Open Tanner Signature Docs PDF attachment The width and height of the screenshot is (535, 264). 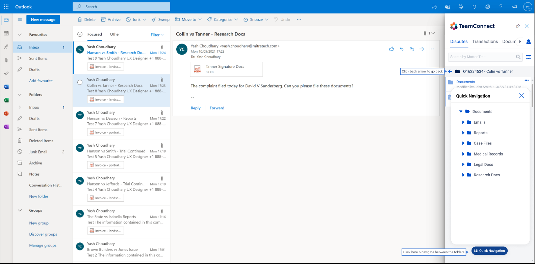point(226,69)
